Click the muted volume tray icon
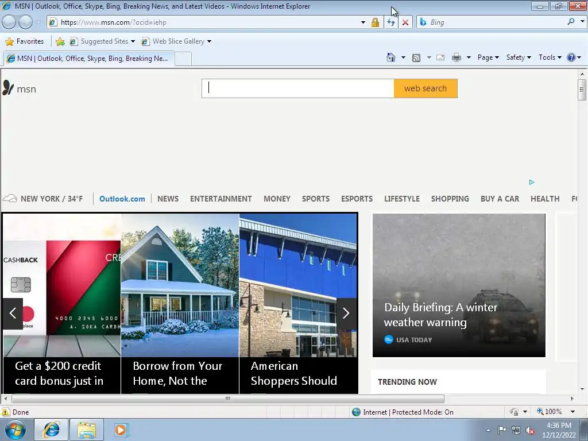 530,430
